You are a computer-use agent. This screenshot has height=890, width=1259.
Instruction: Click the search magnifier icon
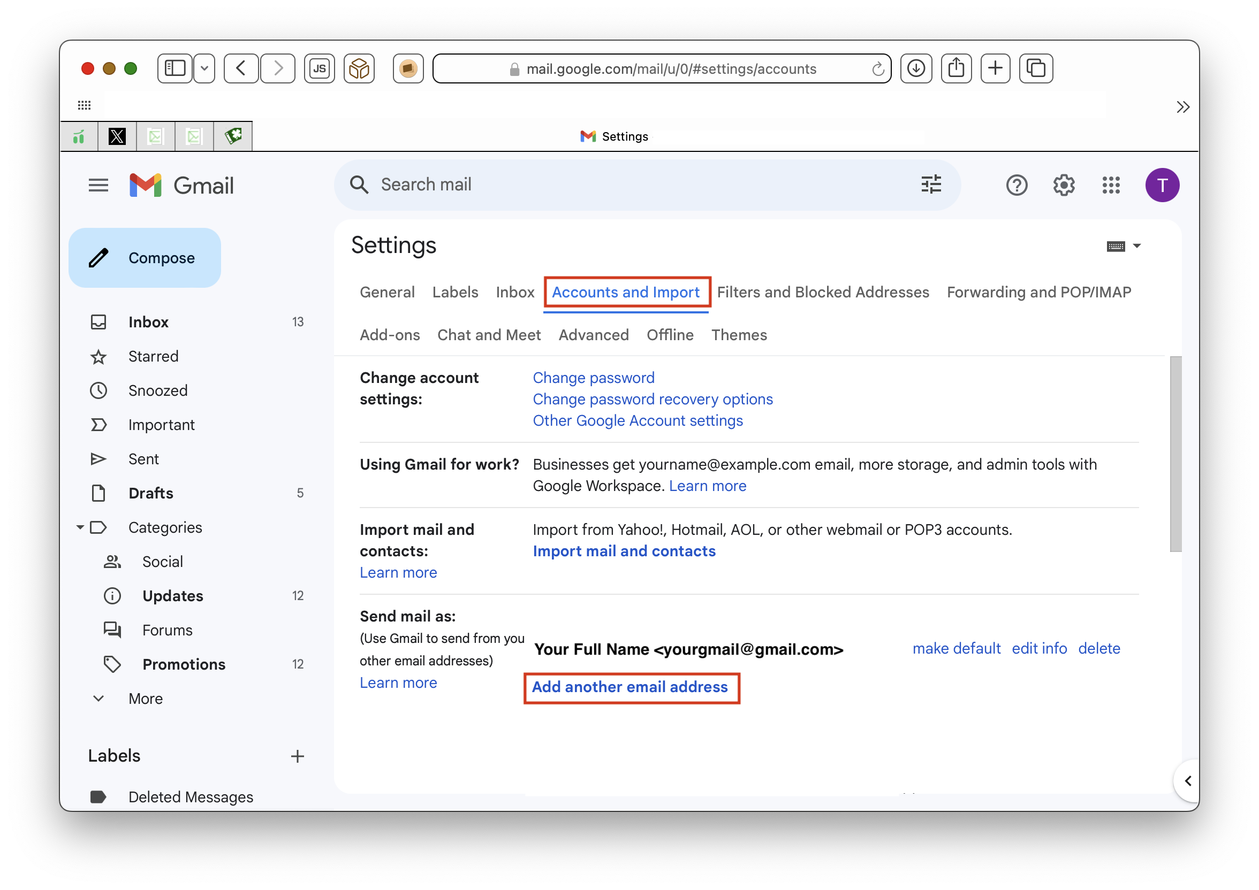[x=359, y=185]
